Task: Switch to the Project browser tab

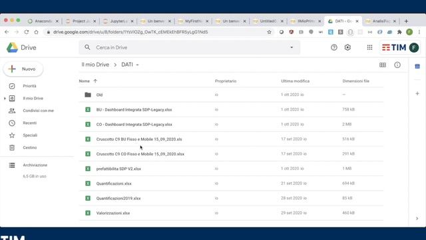Action: (81, 21)
